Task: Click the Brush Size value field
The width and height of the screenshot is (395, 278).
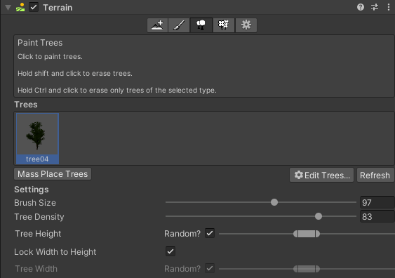Action: [377, 202]
